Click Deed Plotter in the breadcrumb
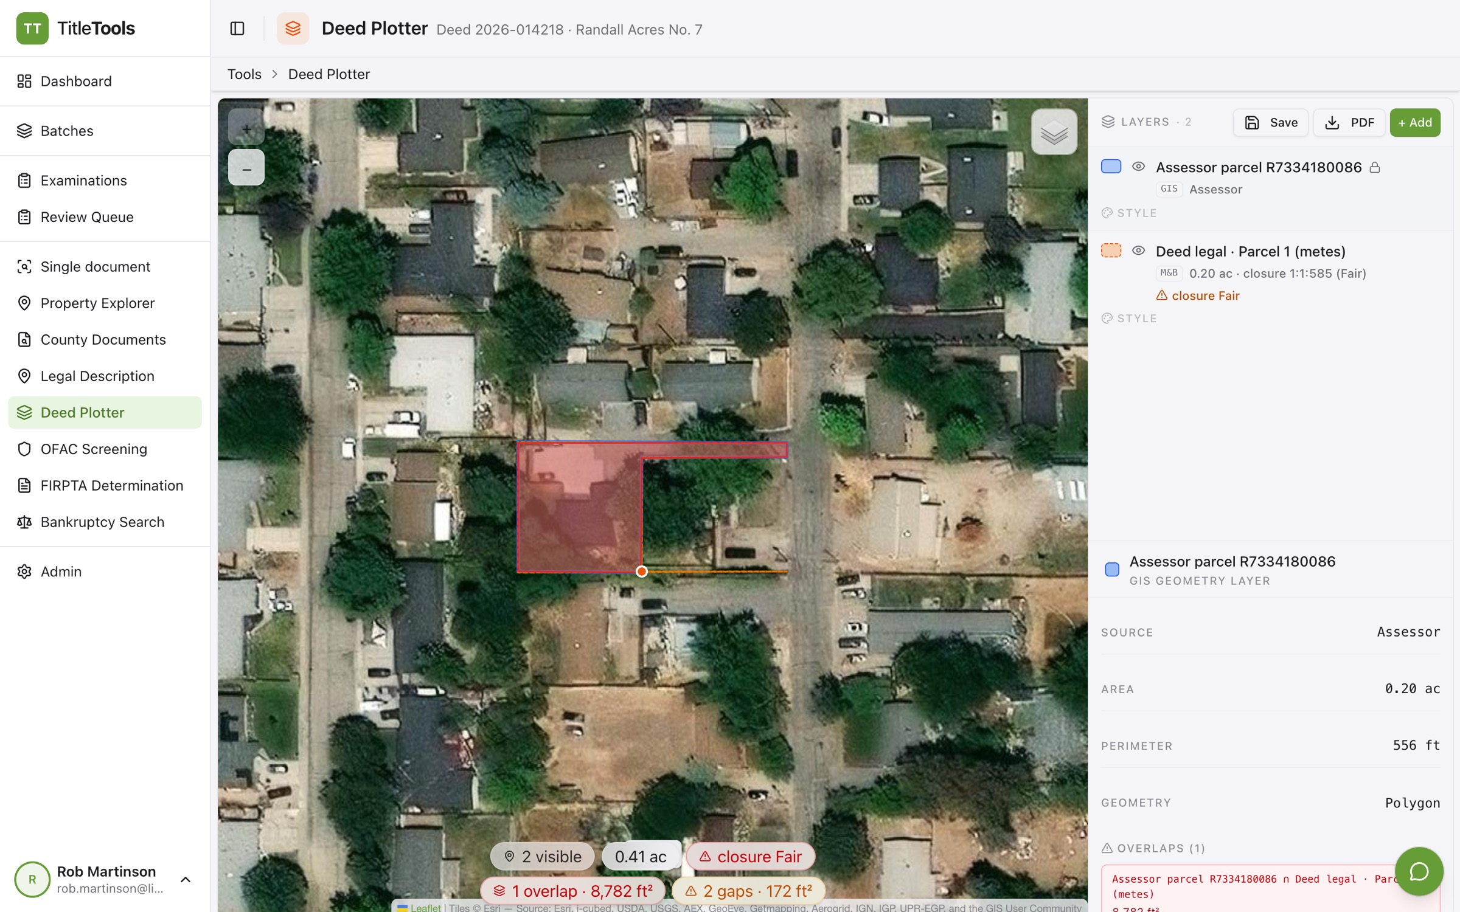This screenshot has height=912, width=1460. coord(329,74)
